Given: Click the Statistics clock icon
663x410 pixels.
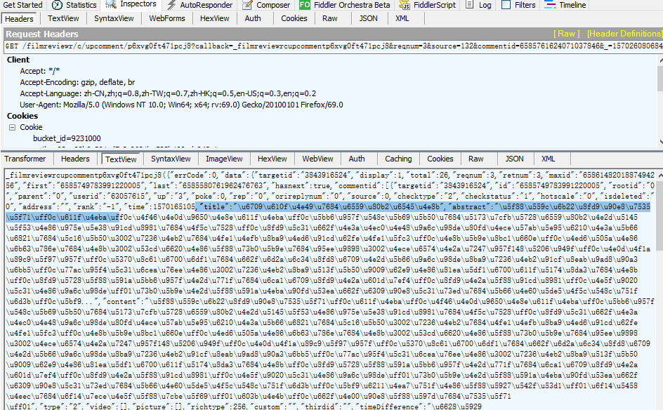Looking at the screenshot, I should pos(57,5).
